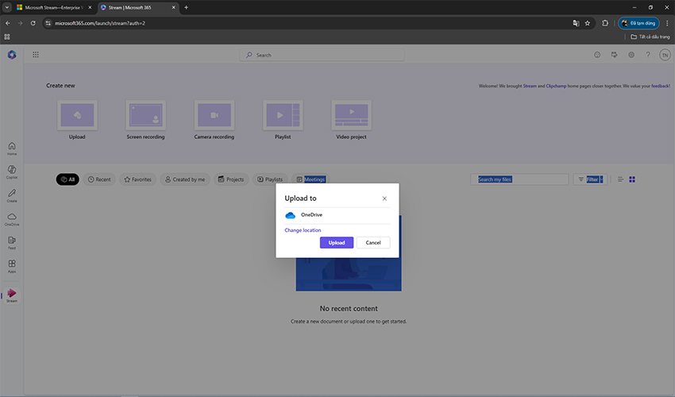This screenshot has width=675, height=397.
Task: Open the app launcher waffle icon
Action: click(36, 55)
